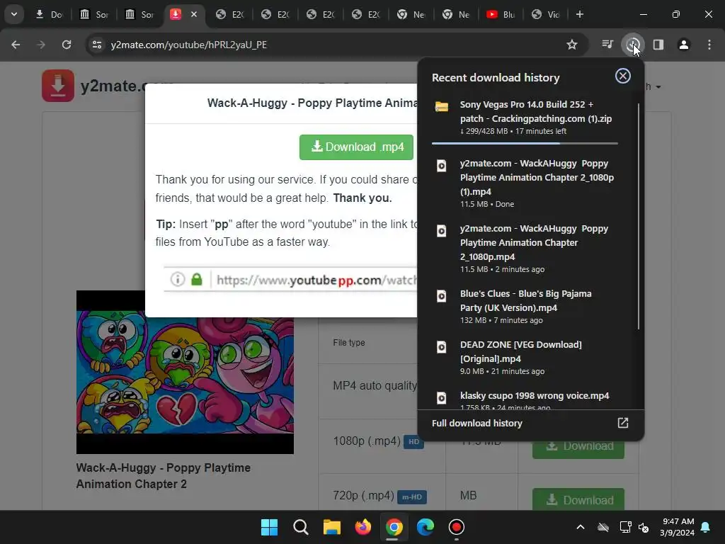Click the address bar URL
Image resolution: width=725 pixels, height=544 pixels.
[x=188, y=45]
